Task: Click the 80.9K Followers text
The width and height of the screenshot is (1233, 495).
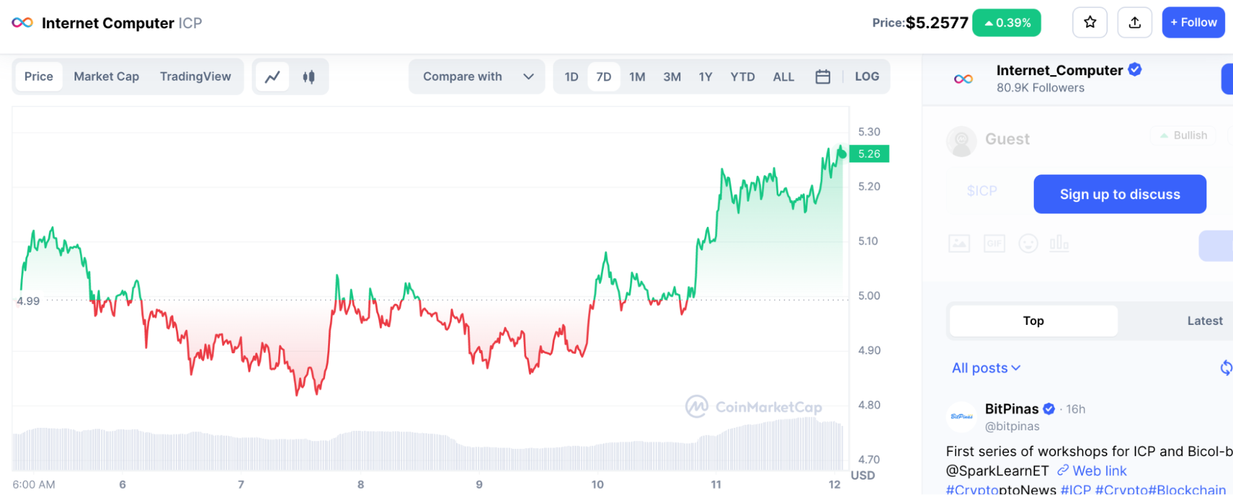Action: click(x=1040, y=88)
